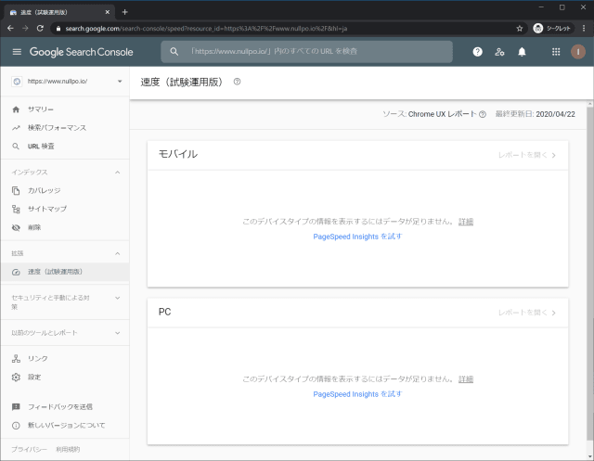Show notifications bell
This screenshot has width=594, height=461.
pyautogui.click(x=522, y=52)
